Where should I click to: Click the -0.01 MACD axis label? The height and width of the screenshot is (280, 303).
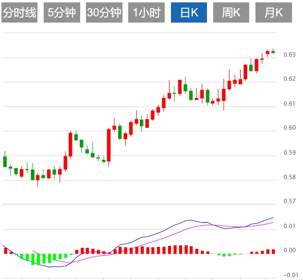click(x=291, y=275)
